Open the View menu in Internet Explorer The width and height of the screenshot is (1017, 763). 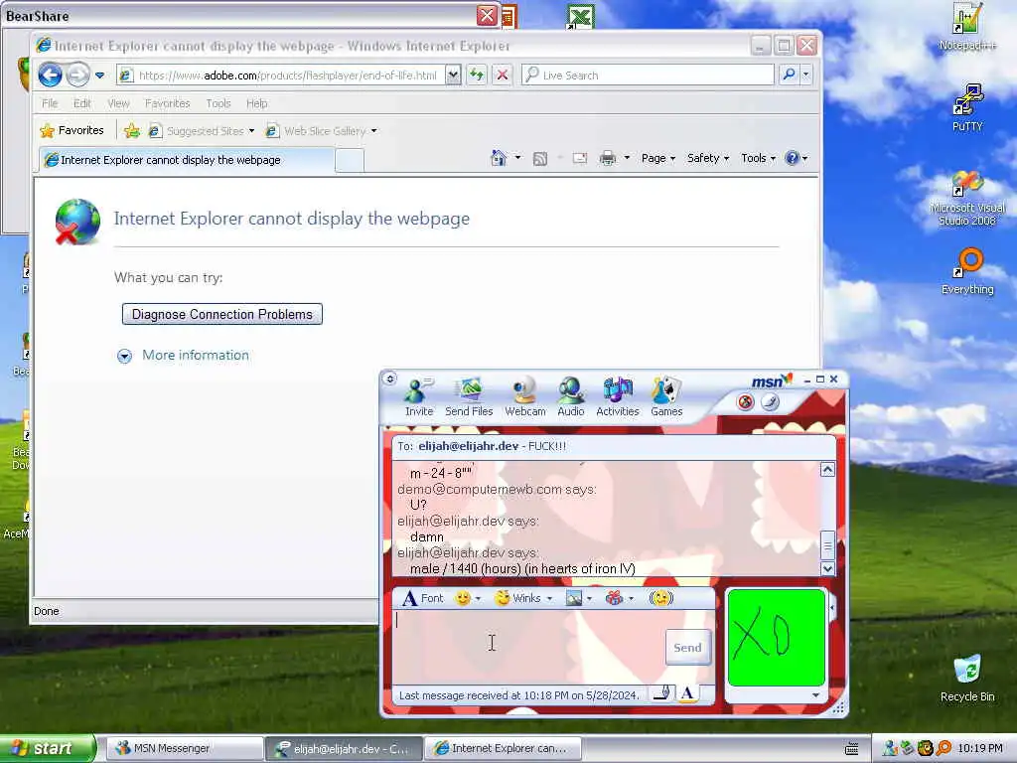[118, 103]
